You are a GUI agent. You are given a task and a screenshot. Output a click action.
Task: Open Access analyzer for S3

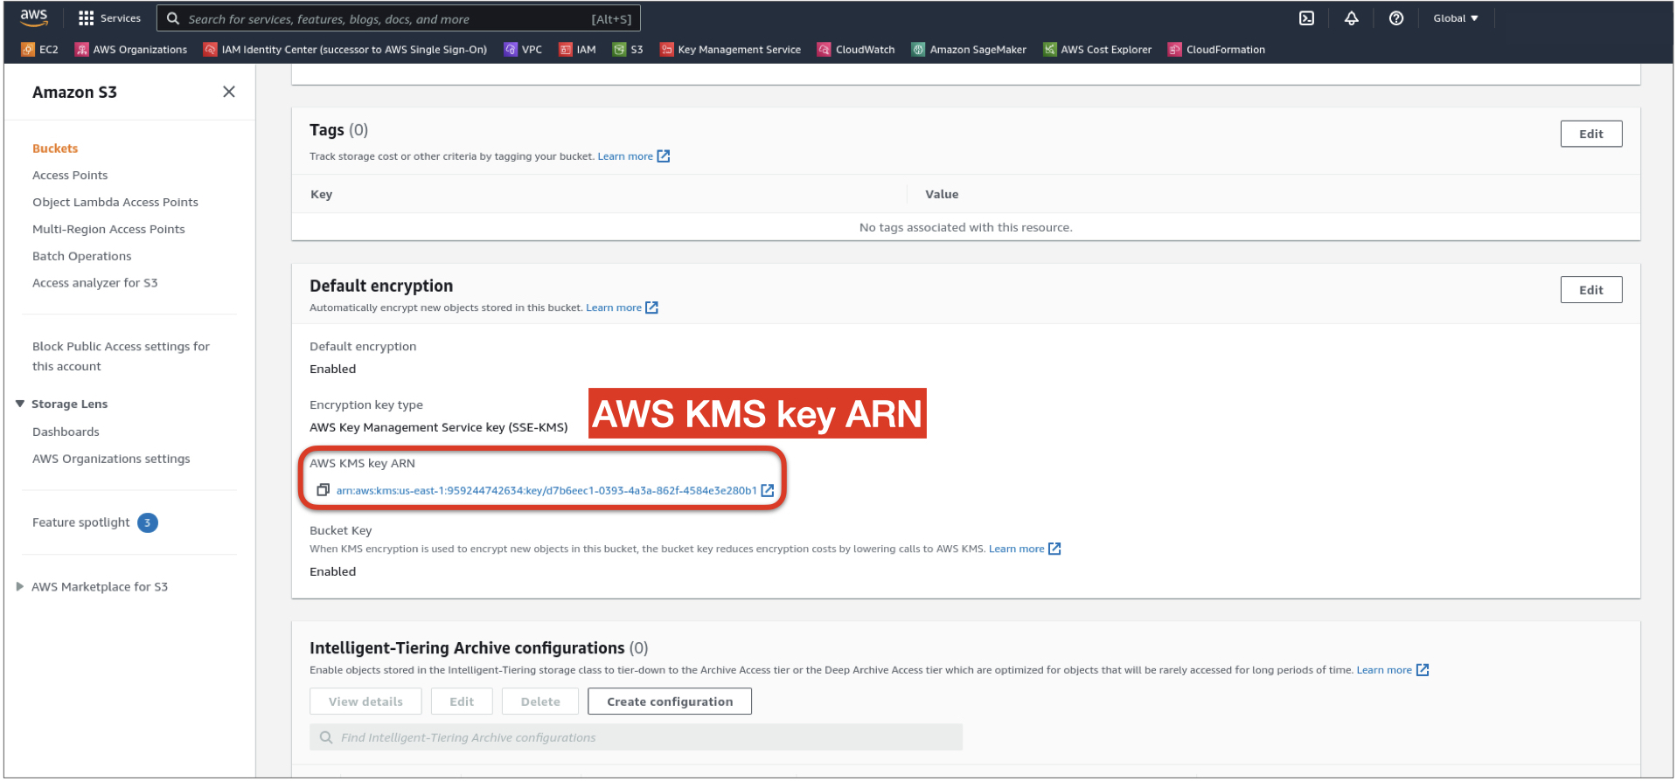click(95, 283)
